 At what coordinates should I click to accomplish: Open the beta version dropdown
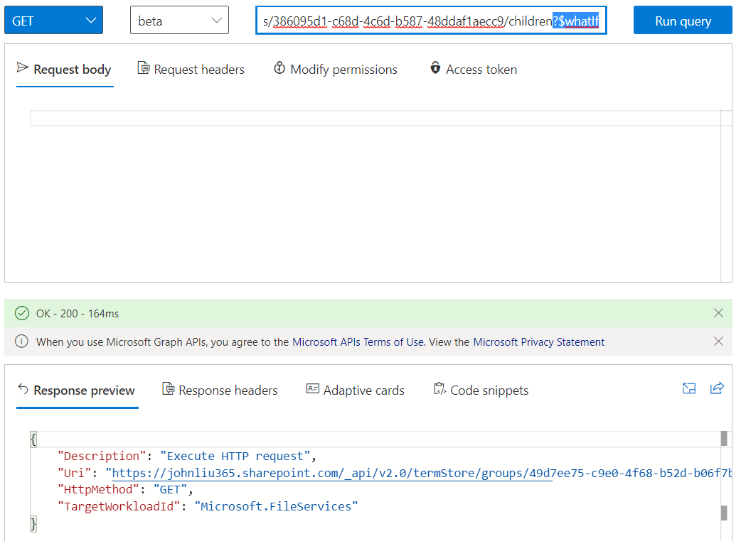179,21
